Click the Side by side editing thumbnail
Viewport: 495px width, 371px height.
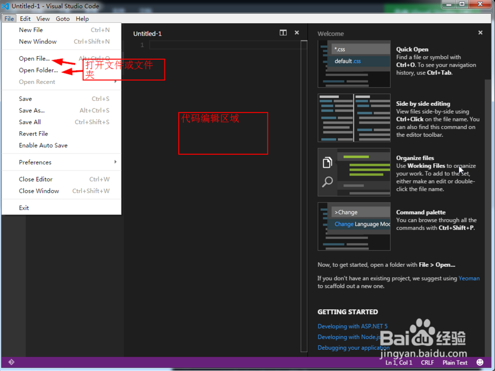(354, 118)
